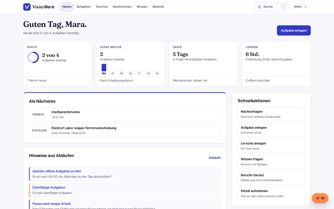The image size is (334, 209).
Task: Expand the Mehr dropdown chevron
Action: pos(306,7)
